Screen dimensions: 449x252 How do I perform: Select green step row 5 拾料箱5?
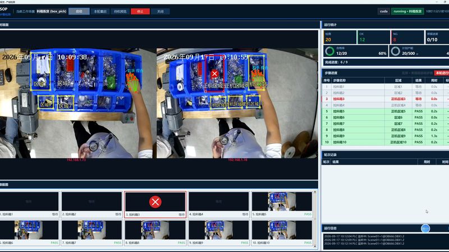[x=386, y=111]
